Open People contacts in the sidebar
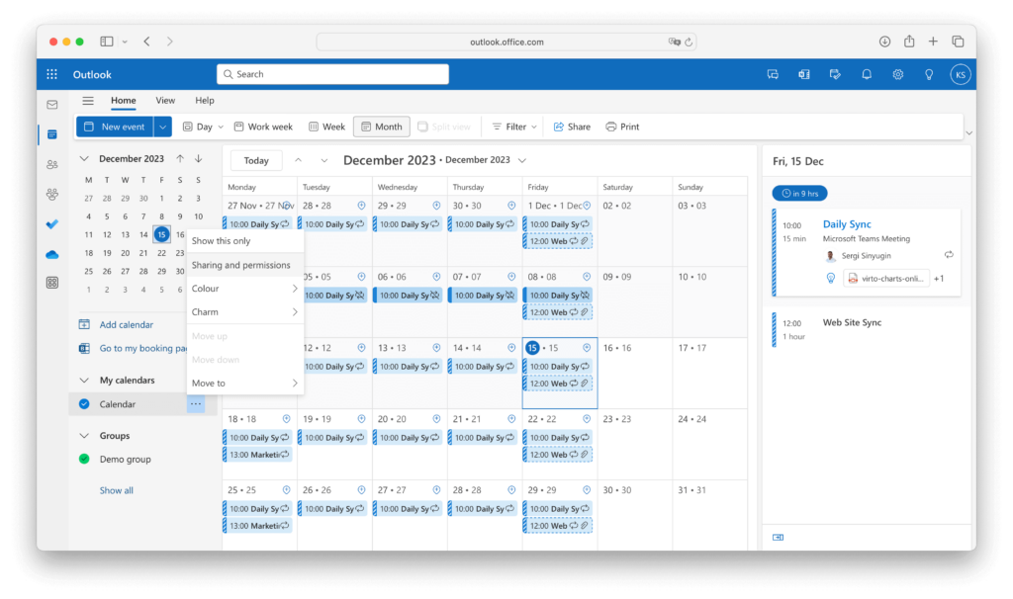The image size is (1013, 599). pyautogui.click(x=52, y=164)
